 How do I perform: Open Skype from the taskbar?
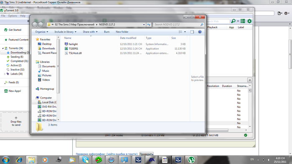pyautogui.click(x=85, y=160)
